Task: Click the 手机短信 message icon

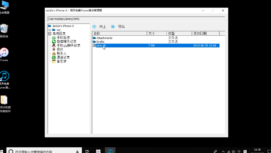Action: (x=54, y=38)
